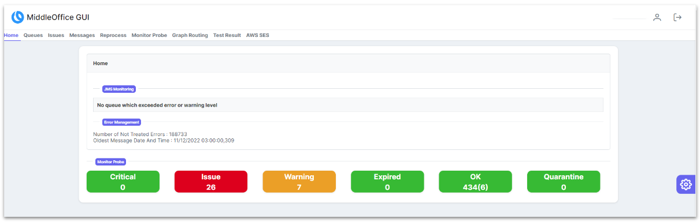700x222 pixels.
Task: Select the orange Warning tile
Action: click(x=299, y=182)
